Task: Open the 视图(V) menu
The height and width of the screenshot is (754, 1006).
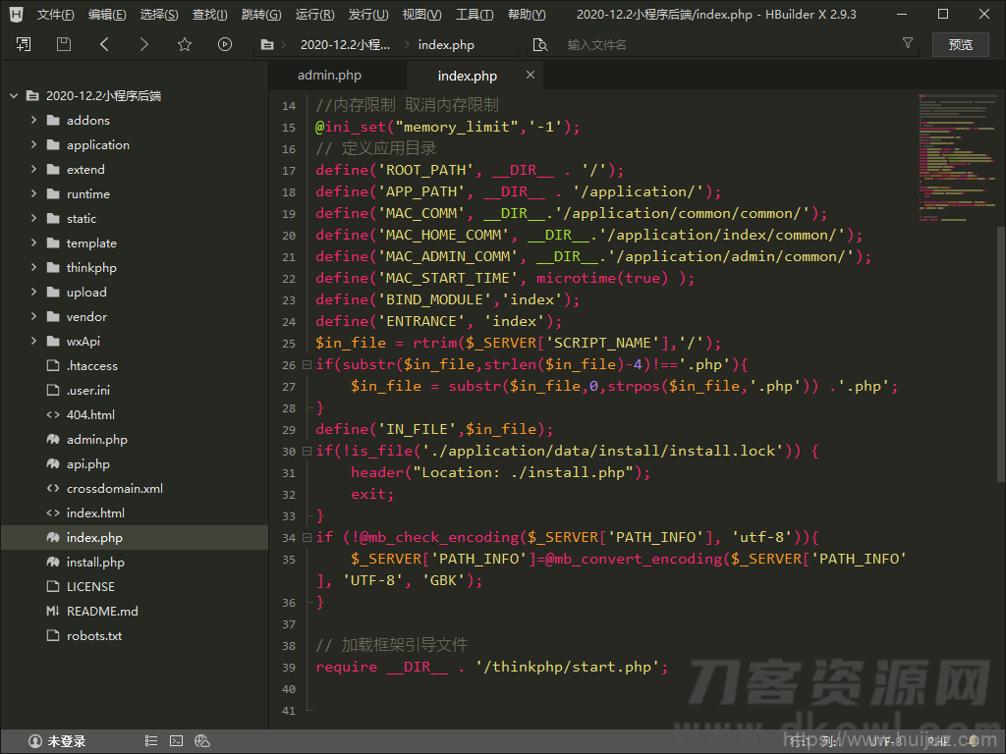Action: click(x=421, y=14)
